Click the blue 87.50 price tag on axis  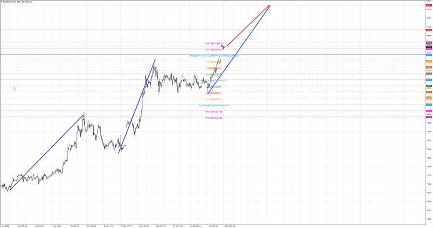tap(429, 55)
